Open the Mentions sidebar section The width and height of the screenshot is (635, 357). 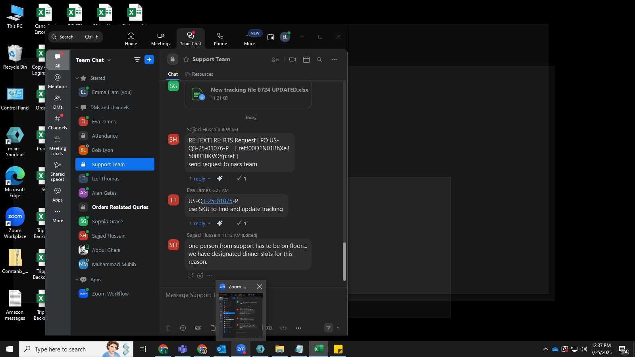(x=58, y=81)
